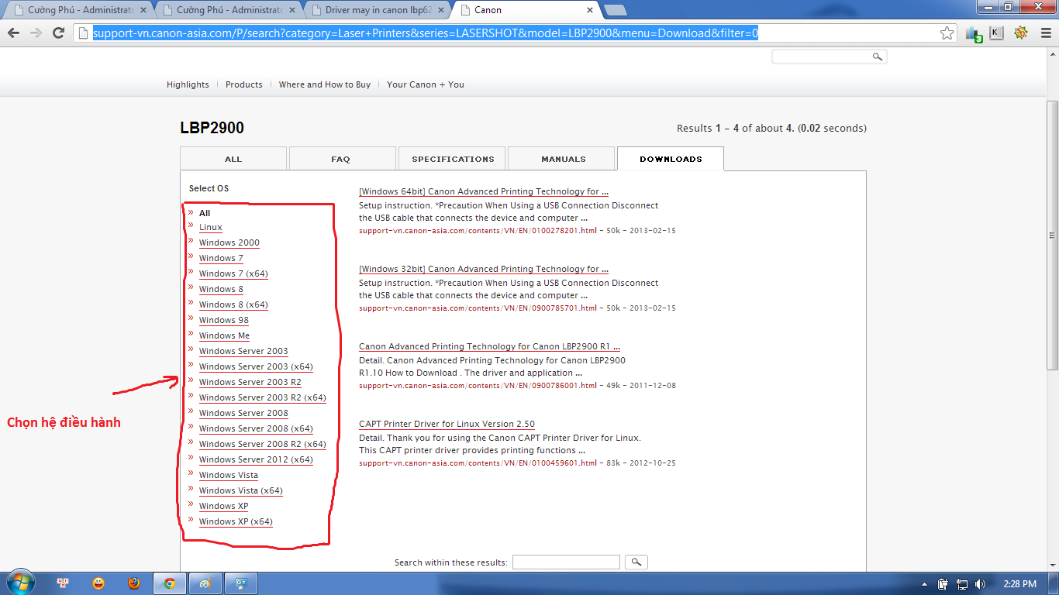Switch to the Chrome taskbar button
1059x595 pixels.
[169, 583]
